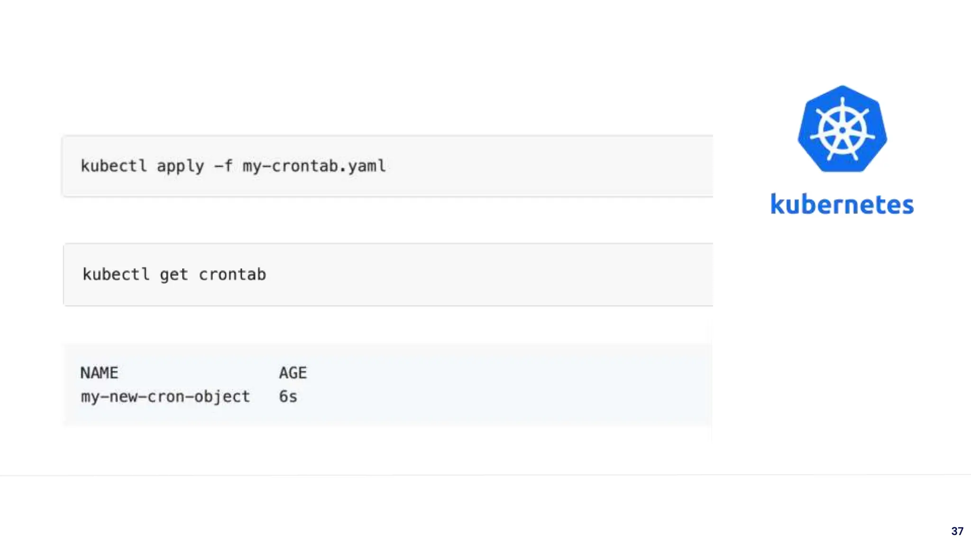Click the kubectl get crontab command
Image resolution: width=971 pixels, height=546 pixels.
174,274
